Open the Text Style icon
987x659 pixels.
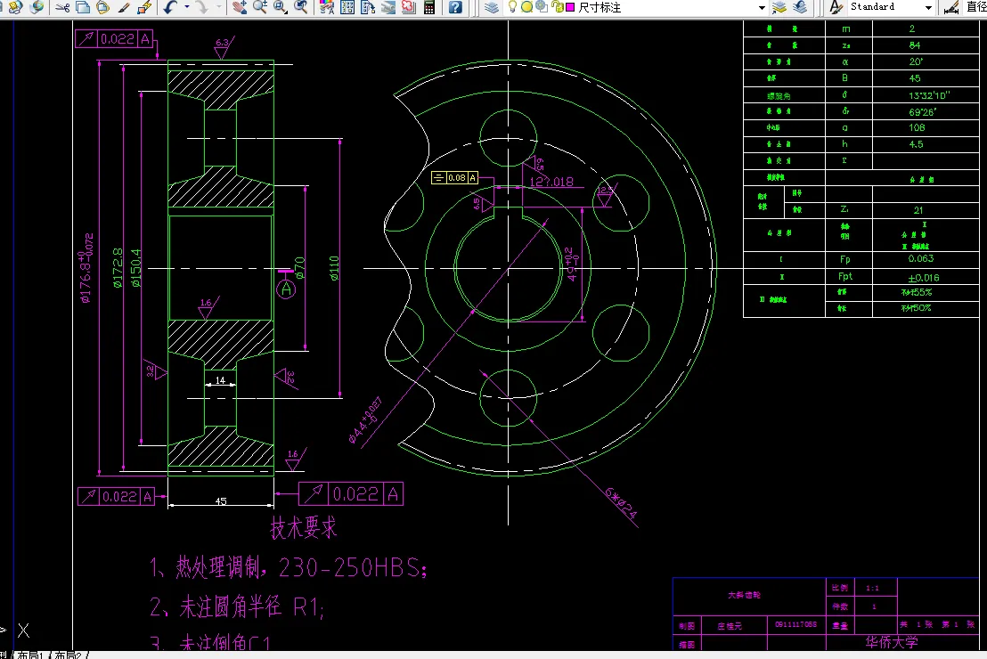tap(836, 7)
